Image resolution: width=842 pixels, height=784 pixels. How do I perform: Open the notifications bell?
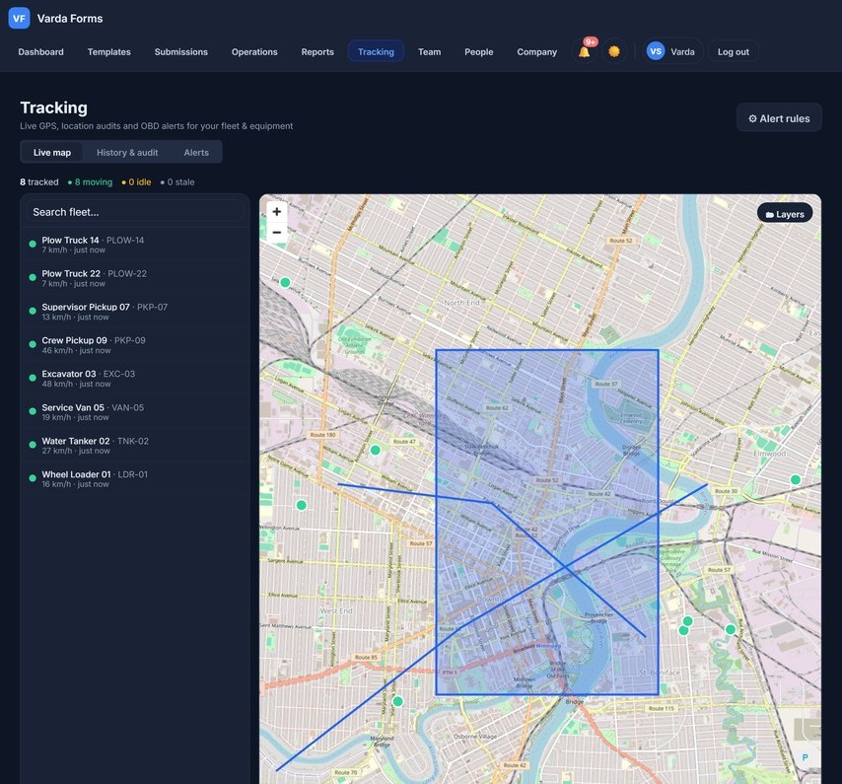tap(585, 51)
